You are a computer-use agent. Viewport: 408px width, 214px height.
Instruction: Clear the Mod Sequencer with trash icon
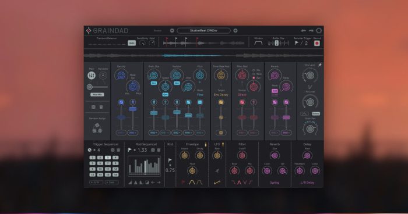(159, 150)
